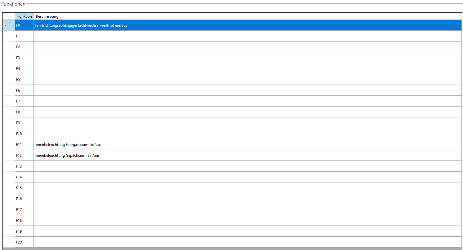Click the empty description cell for F2

[x=247, y=47]
